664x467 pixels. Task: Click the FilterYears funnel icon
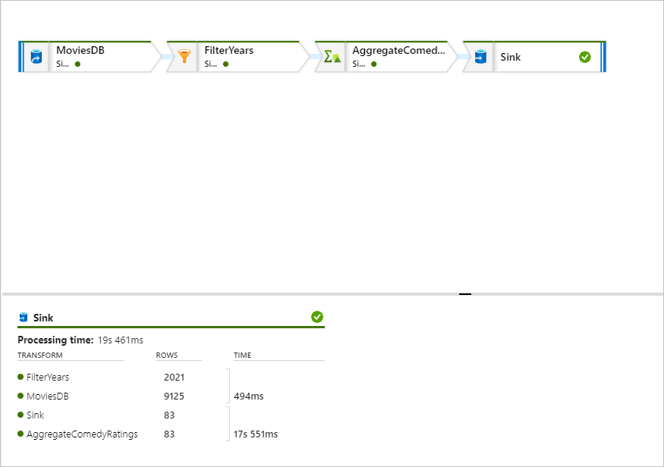(183, 57)
